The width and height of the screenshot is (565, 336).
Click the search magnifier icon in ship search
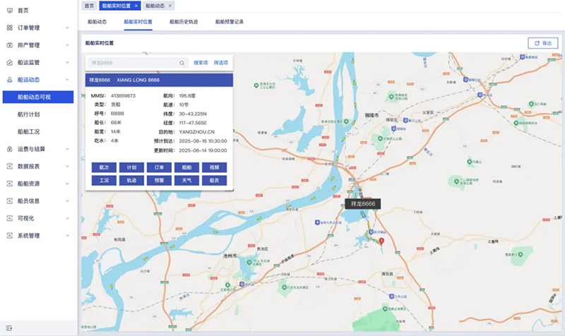[182, 63]
